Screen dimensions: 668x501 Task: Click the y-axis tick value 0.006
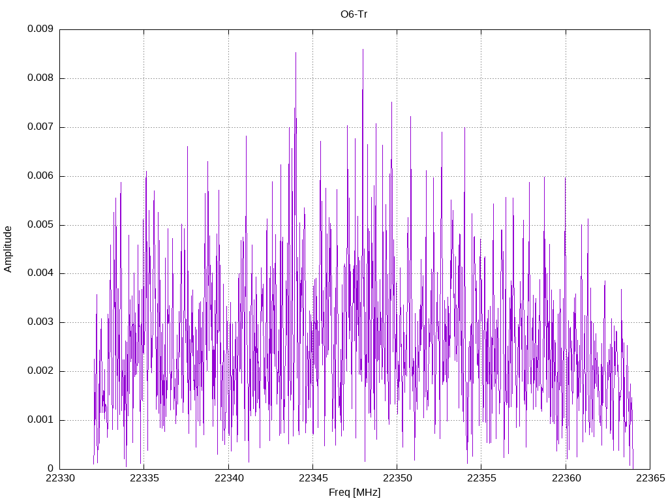tap(40, 176)
